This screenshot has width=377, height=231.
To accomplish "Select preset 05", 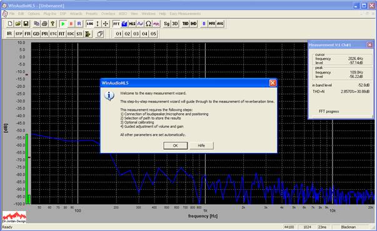I will 153,34.
